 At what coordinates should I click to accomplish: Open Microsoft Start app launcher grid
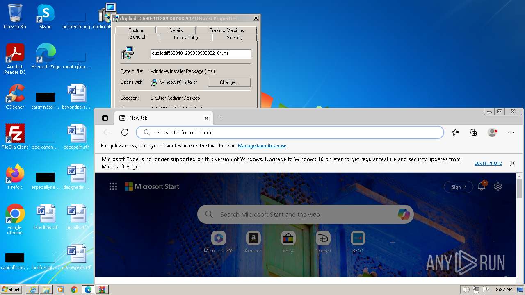coord(113,187)
